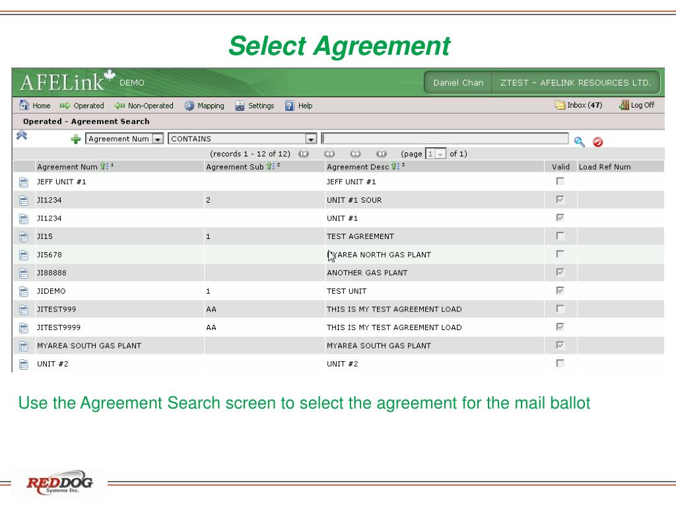Open document icon for JITEST999 row
The width and height of the screenshot is (676, 507).
click(x=24, y=310)
